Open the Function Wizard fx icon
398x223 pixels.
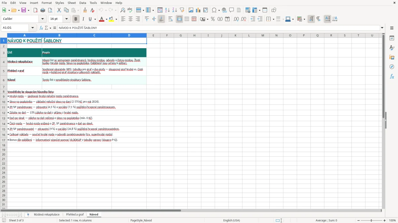tap(41, 28)
